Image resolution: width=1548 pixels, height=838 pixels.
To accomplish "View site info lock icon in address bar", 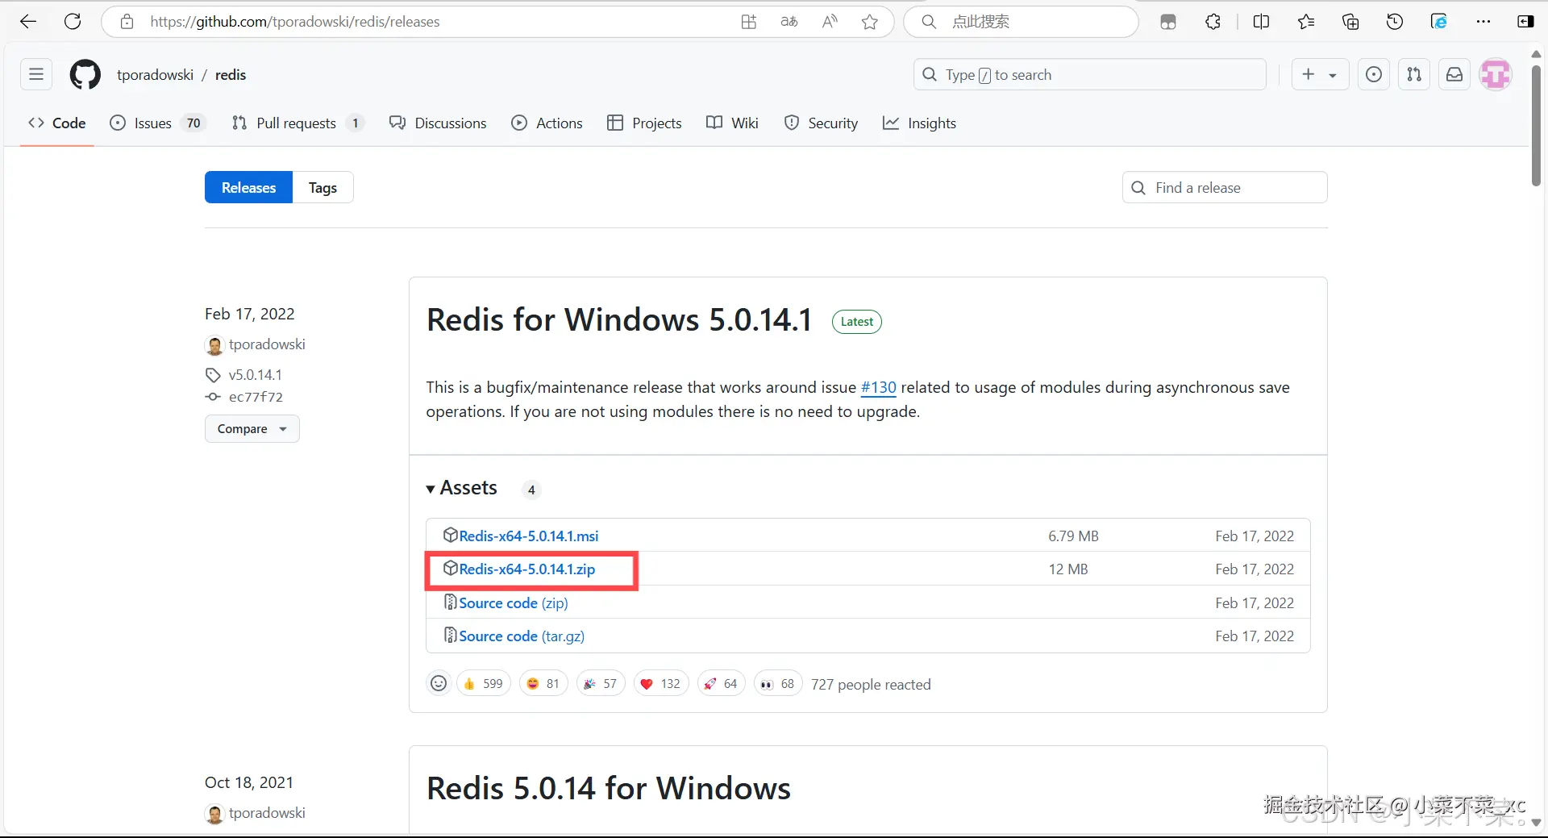I will [127, 22].
